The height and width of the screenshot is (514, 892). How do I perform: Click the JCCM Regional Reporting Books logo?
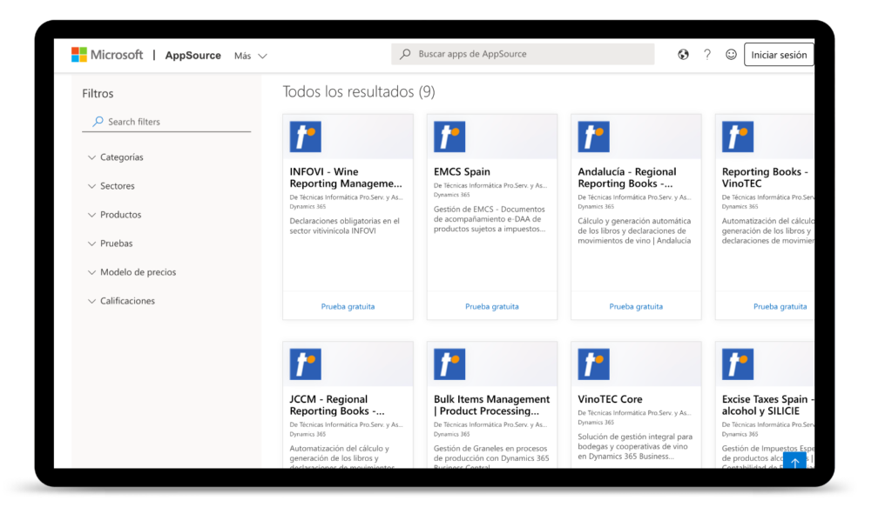click(306, 364)
